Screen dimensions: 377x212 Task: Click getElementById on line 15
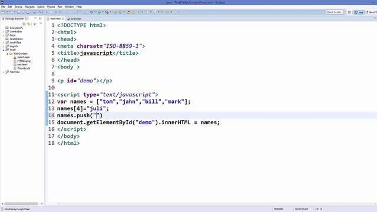[x=109, y=122]
